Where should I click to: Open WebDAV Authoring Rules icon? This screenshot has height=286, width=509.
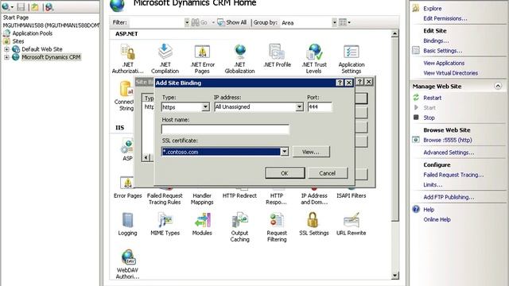tap(127, 257)
